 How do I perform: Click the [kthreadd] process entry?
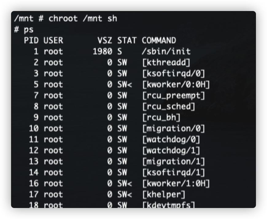coord(166,62)
